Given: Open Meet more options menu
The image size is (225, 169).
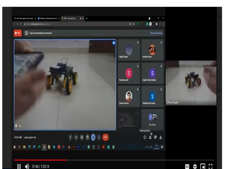Looking at the screenshot, I should coord(99,137).
